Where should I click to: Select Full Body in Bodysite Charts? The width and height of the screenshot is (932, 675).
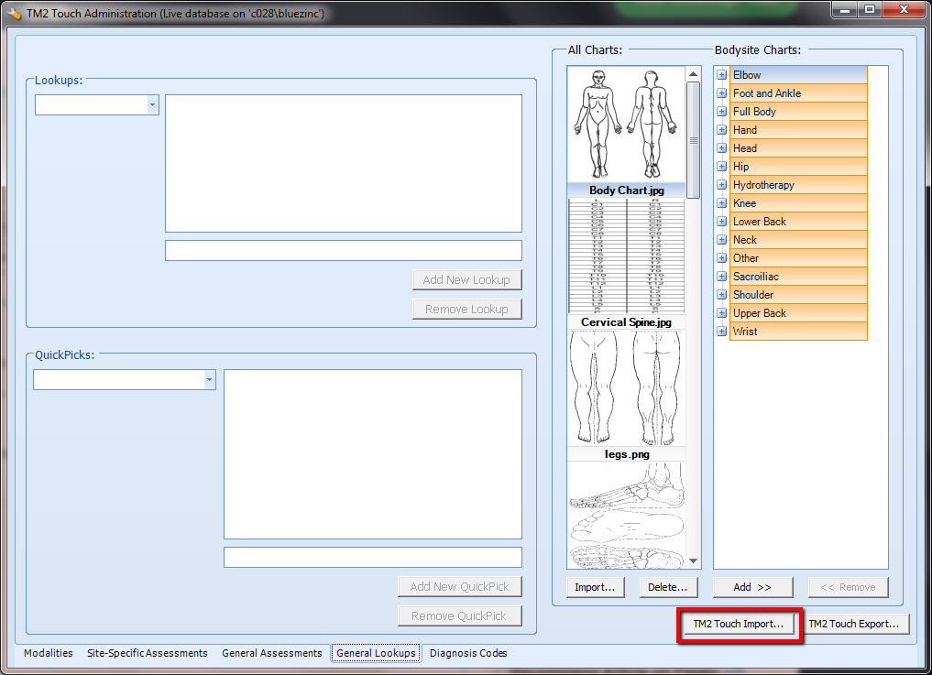[798, 112]
